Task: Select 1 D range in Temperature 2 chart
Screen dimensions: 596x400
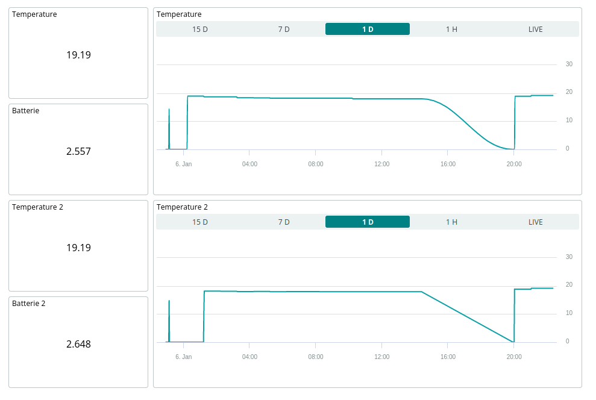Action: [x=368, y=222]
